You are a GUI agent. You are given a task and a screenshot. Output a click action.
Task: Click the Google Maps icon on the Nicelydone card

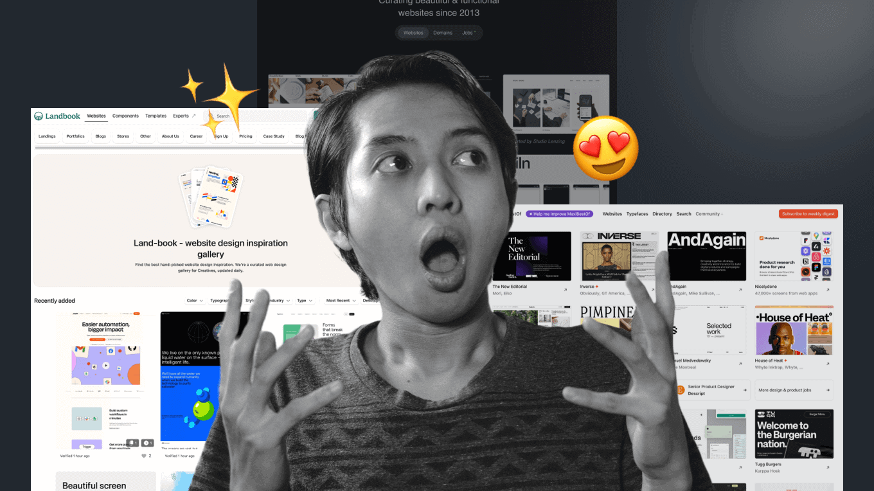816,235
